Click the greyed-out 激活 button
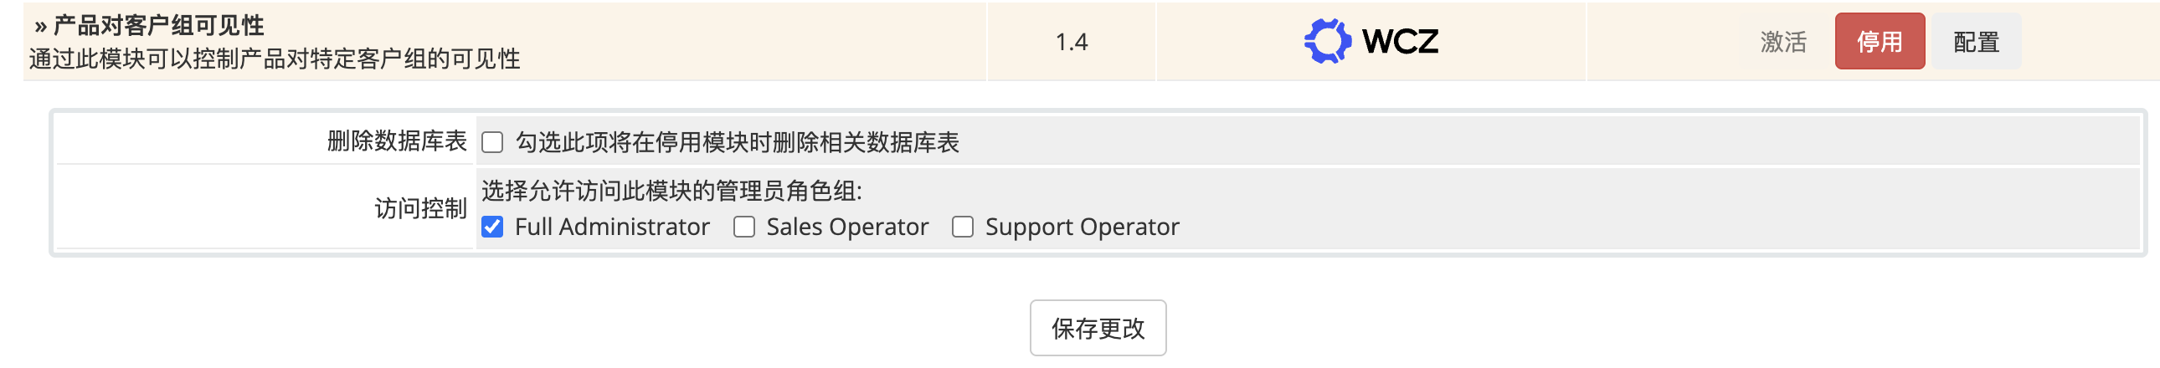Image resolution: width=2160 pixels, height=368 pixels. pos(1782,42)
